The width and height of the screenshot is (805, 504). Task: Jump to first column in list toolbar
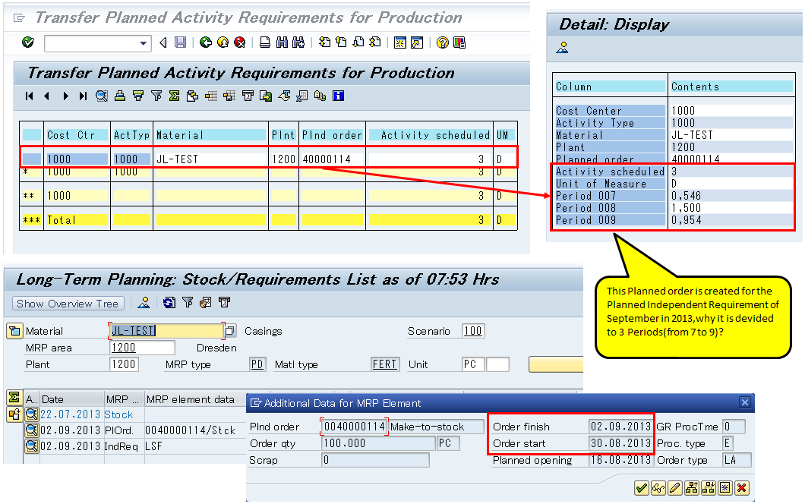[x=30, y=96]
